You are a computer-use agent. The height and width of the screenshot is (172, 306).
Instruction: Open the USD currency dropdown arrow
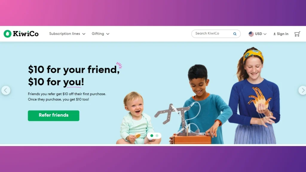265,34
